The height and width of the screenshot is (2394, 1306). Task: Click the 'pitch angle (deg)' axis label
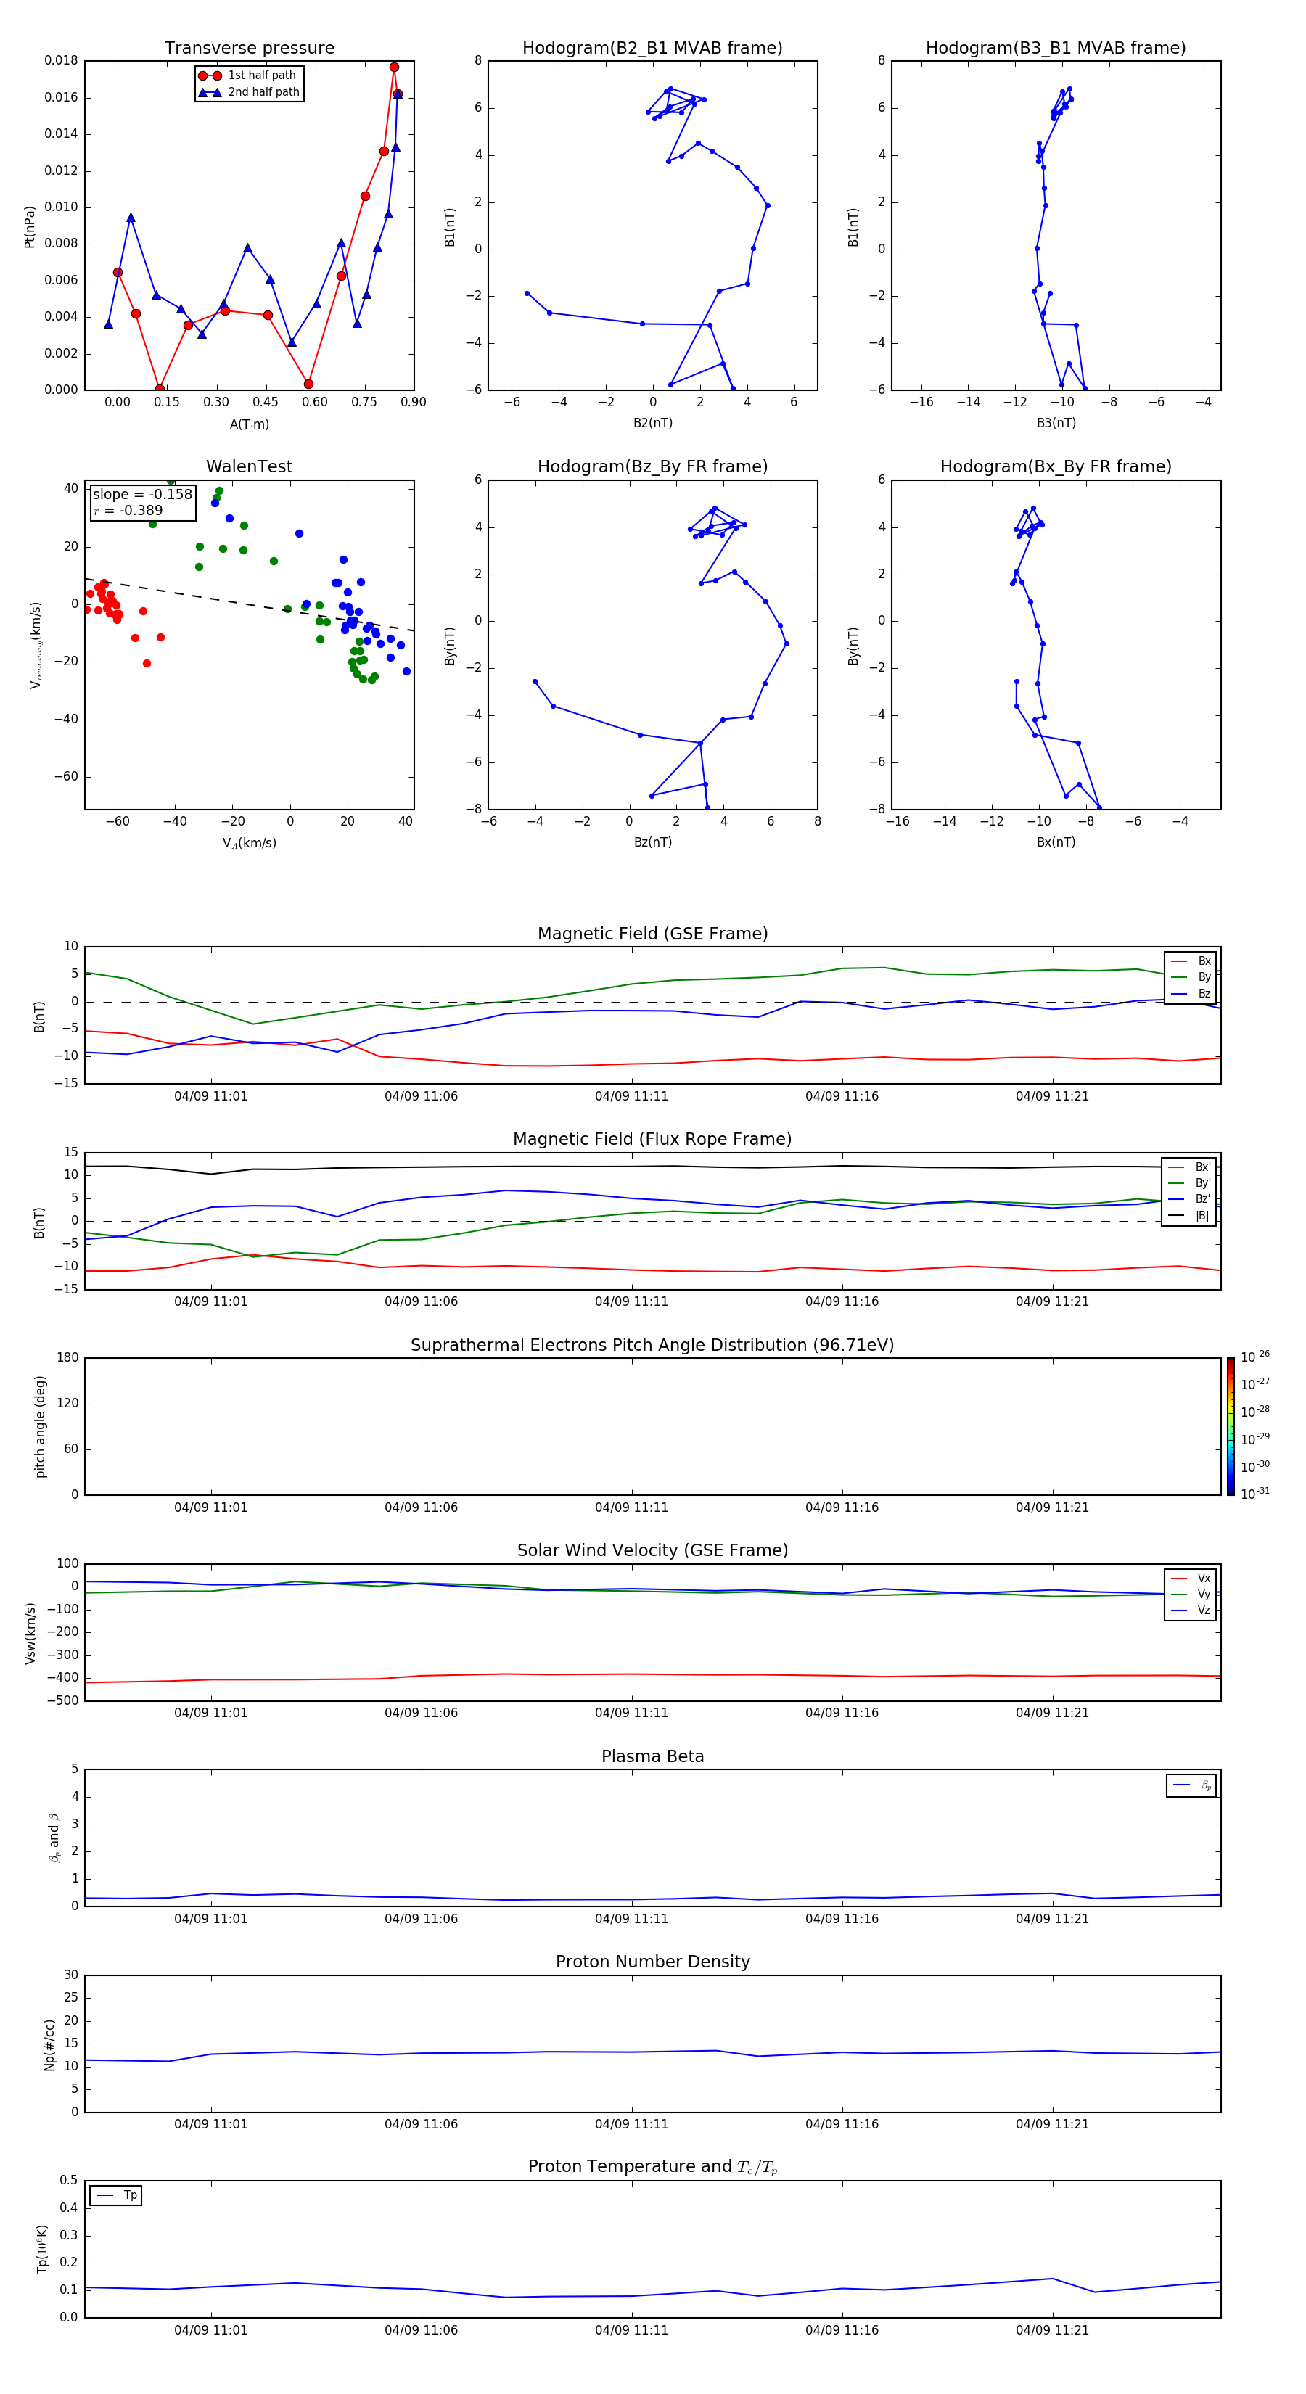[40, 1426]
